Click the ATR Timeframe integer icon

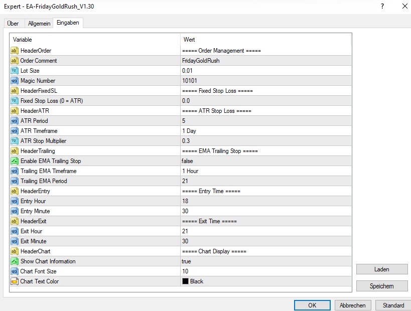coord(14,131)
